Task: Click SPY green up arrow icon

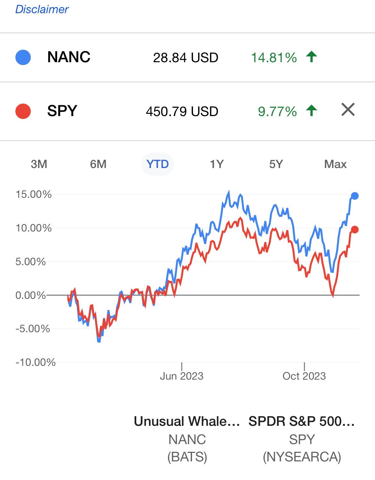Action: tap(311, 111)
